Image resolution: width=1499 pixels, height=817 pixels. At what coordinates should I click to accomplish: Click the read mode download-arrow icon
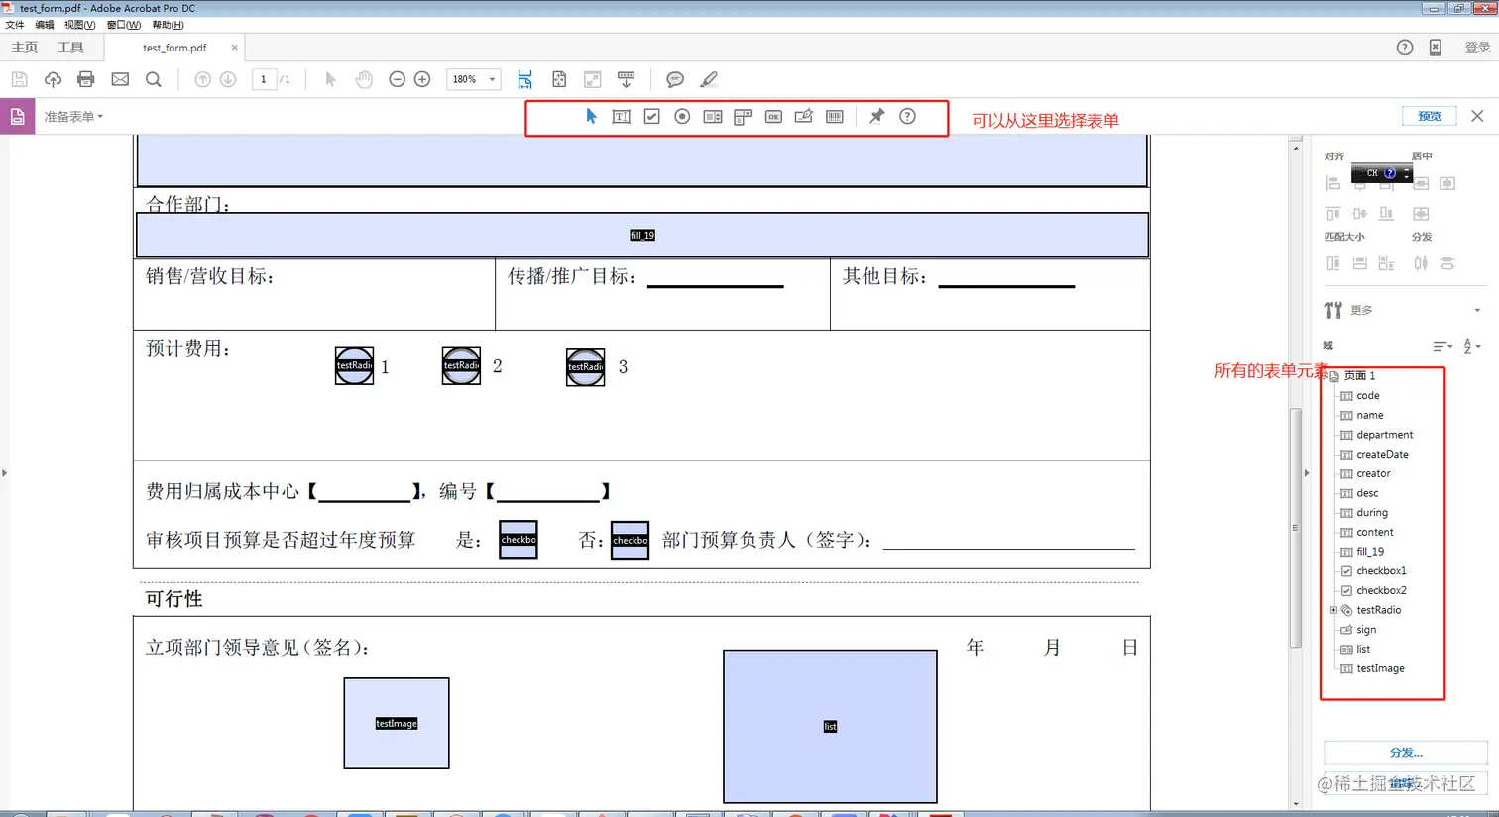626,79
